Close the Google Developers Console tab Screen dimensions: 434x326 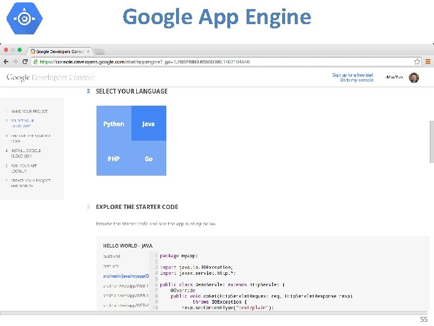(88, 51)
